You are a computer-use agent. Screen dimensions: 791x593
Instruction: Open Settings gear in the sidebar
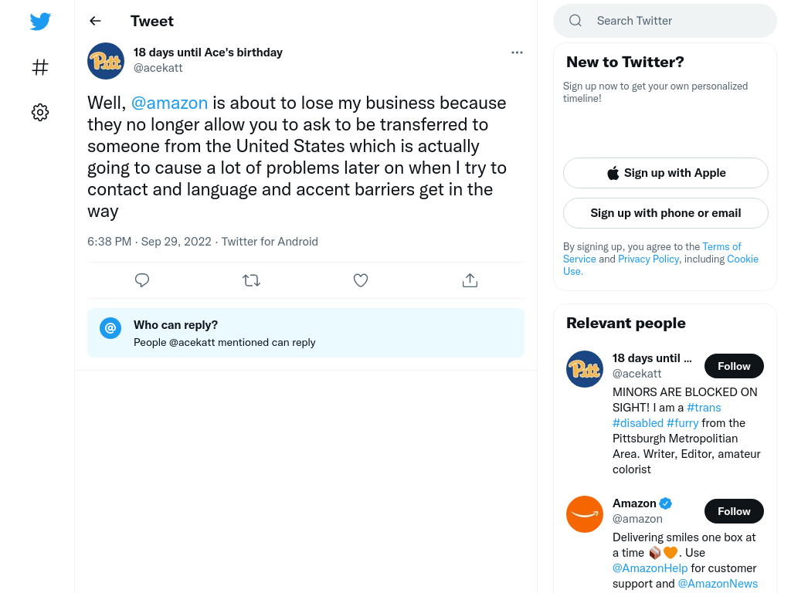(x=40, y=112)
